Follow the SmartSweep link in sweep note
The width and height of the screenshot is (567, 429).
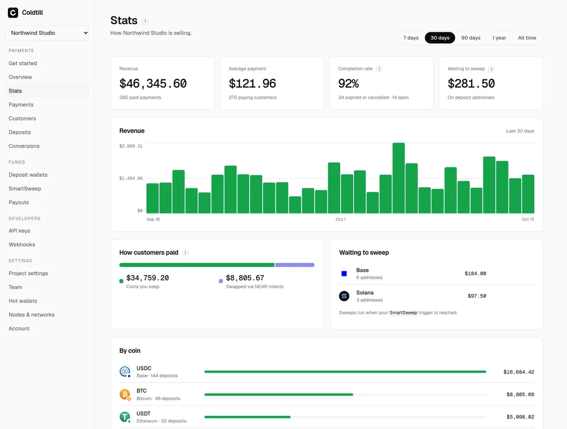coord(403,313)
